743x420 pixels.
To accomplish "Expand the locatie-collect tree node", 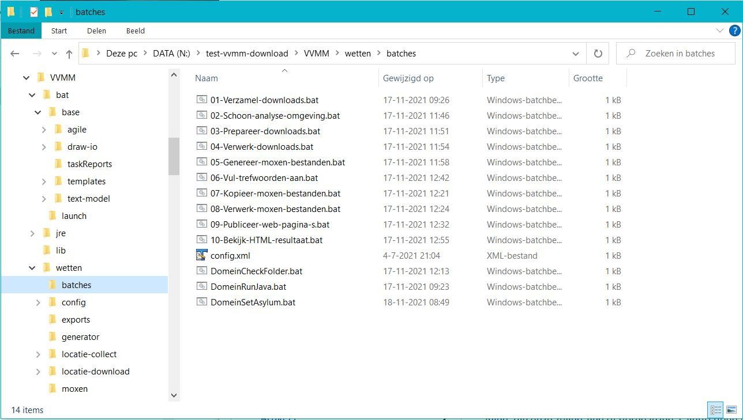I will pyautogui.click(x=38, y=354).
